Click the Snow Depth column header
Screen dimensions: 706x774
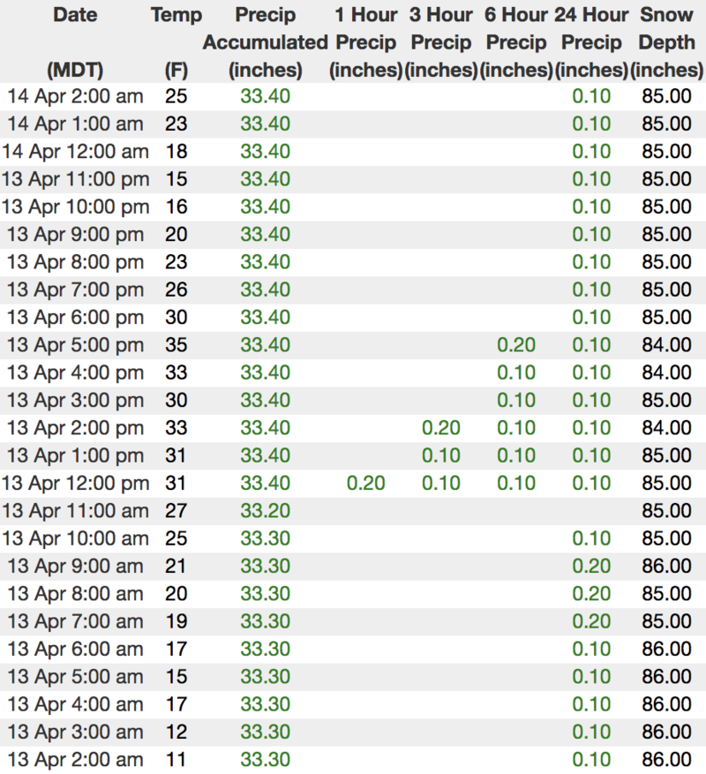(667, 41)
